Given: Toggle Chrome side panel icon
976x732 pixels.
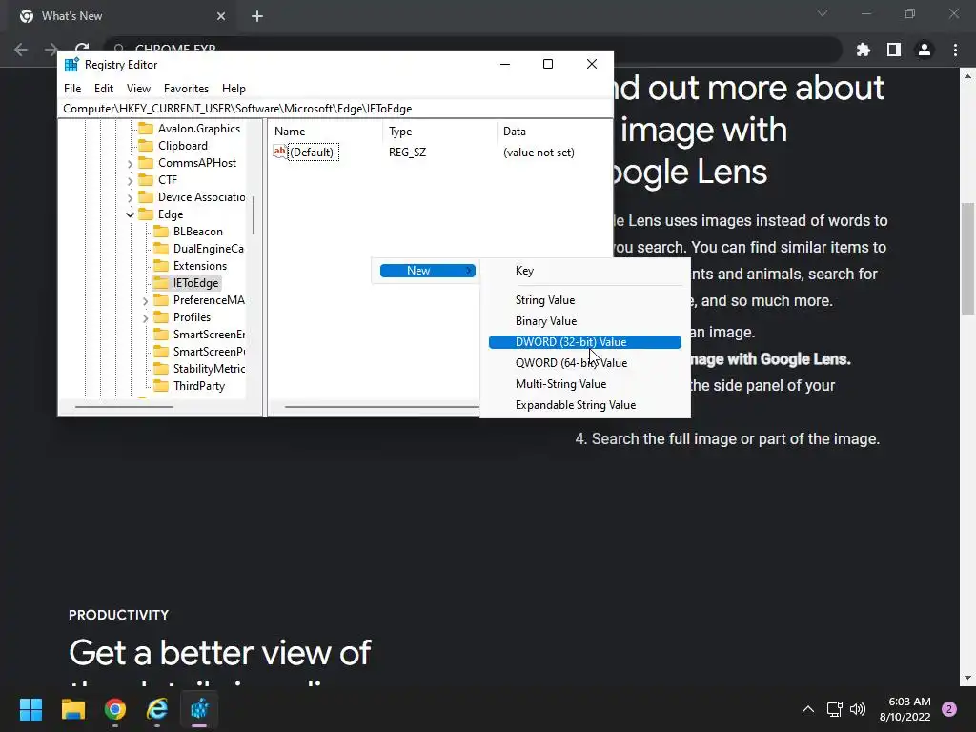Looking at the screenshot, I should click(894, 50).
